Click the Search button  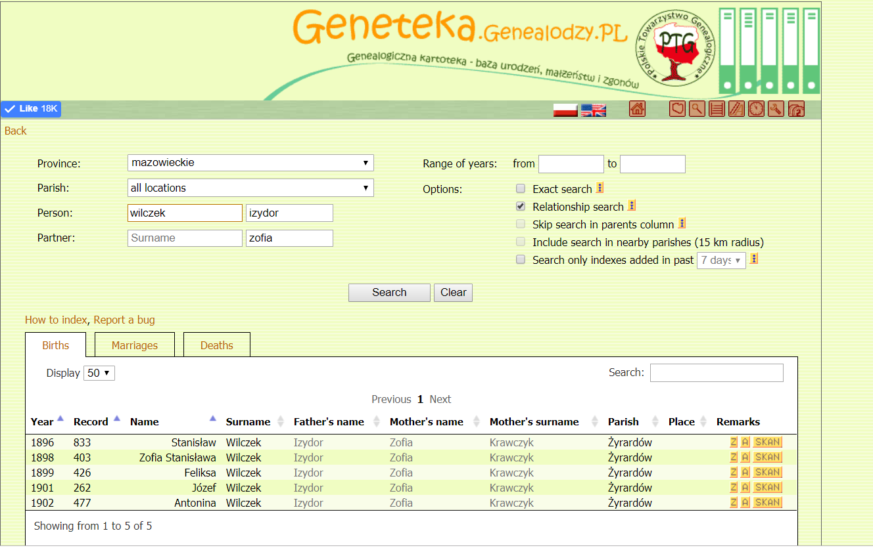[389, 292]
